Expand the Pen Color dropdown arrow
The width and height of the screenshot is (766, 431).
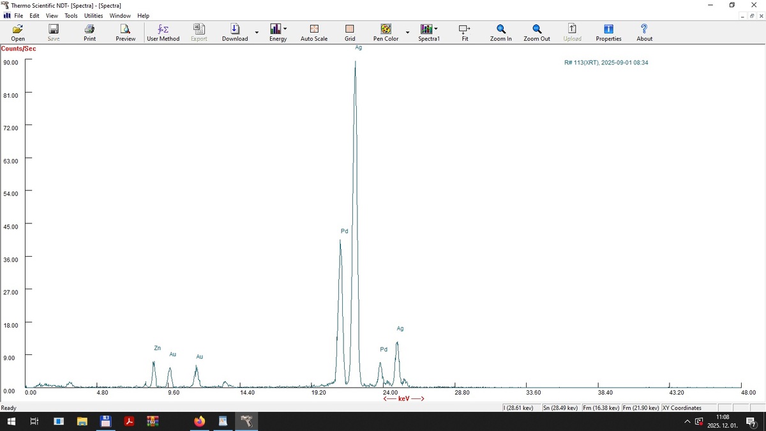click(x=407, y=33)
